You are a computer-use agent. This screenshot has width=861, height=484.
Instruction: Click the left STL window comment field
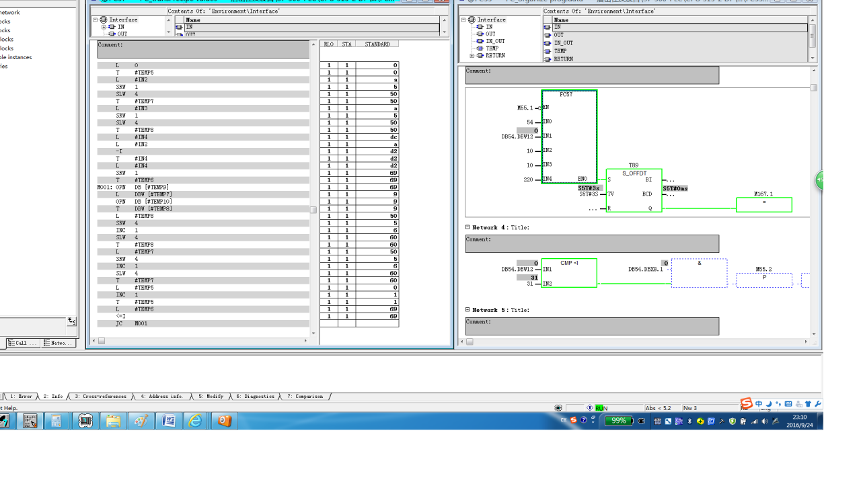coord(203,49)
